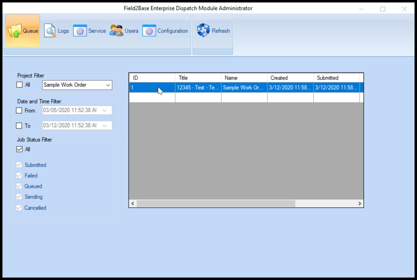This screenshot has width=417, height=280.
Task: Click the horizontal scrollbar left arrow
Action: [133, 203]
